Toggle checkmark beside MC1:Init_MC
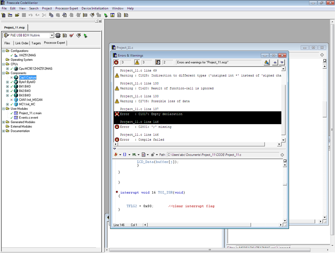Viewport: 335px width, 253px height. pos(11,104)
